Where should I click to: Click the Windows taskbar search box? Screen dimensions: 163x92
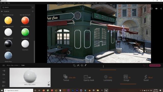(x=19, y=90)
